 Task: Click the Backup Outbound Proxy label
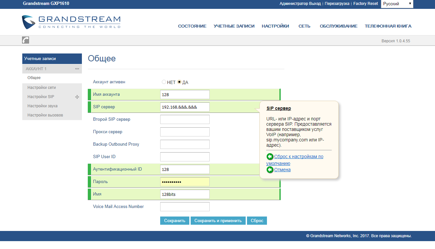click(x=116, y=144)
